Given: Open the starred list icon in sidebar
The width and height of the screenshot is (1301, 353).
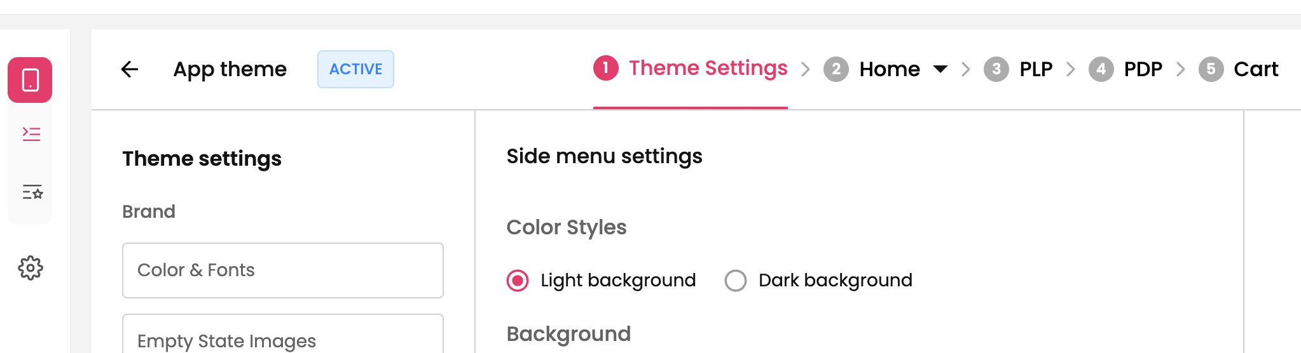Looking at the screenshot, I should tap(32, 192).
